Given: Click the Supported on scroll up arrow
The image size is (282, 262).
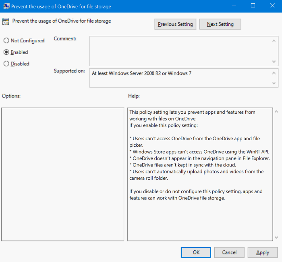Looking at the screenshot, I should pos(274,73).
